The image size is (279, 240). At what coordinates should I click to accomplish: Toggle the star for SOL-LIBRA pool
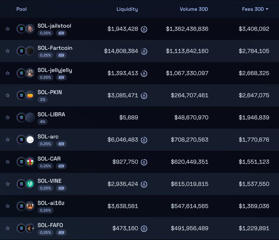[x=7, y=118]
